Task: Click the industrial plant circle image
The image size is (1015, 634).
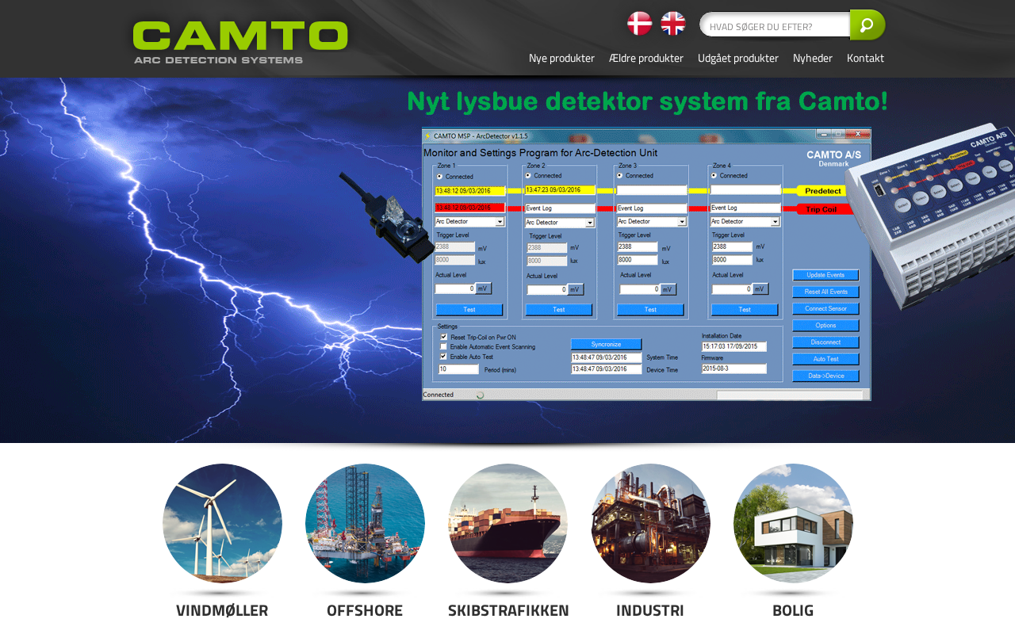Action: tap(650, 523)
